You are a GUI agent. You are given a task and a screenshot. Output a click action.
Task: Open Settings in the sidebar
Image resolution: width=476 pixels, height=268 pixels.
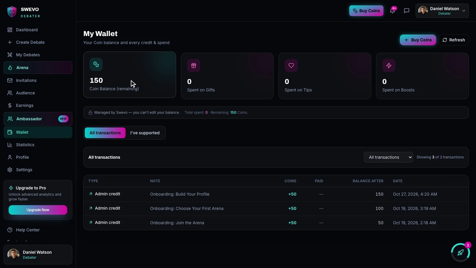[x=38, y=170]
